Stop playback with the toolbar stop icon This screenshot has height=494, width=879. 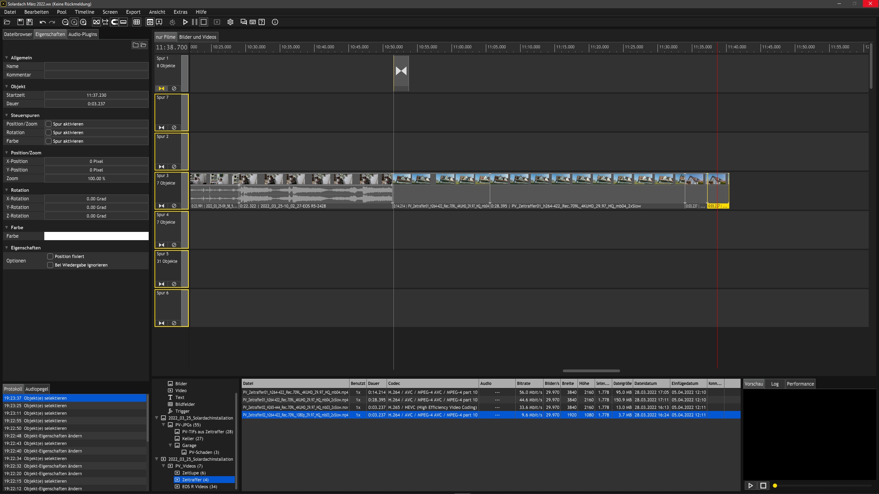204,22
